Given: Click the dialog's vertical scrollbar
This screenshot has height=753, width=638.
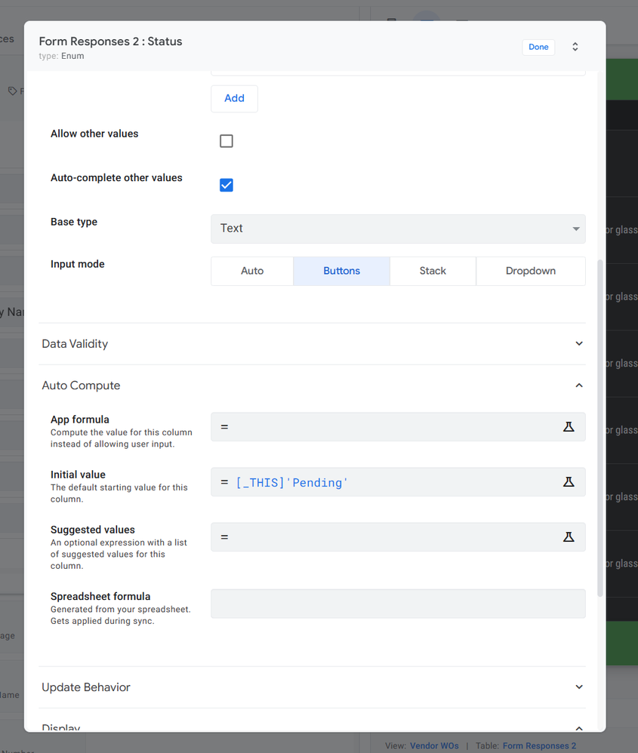Looking at the screenshot, I should tap(600, 428).
